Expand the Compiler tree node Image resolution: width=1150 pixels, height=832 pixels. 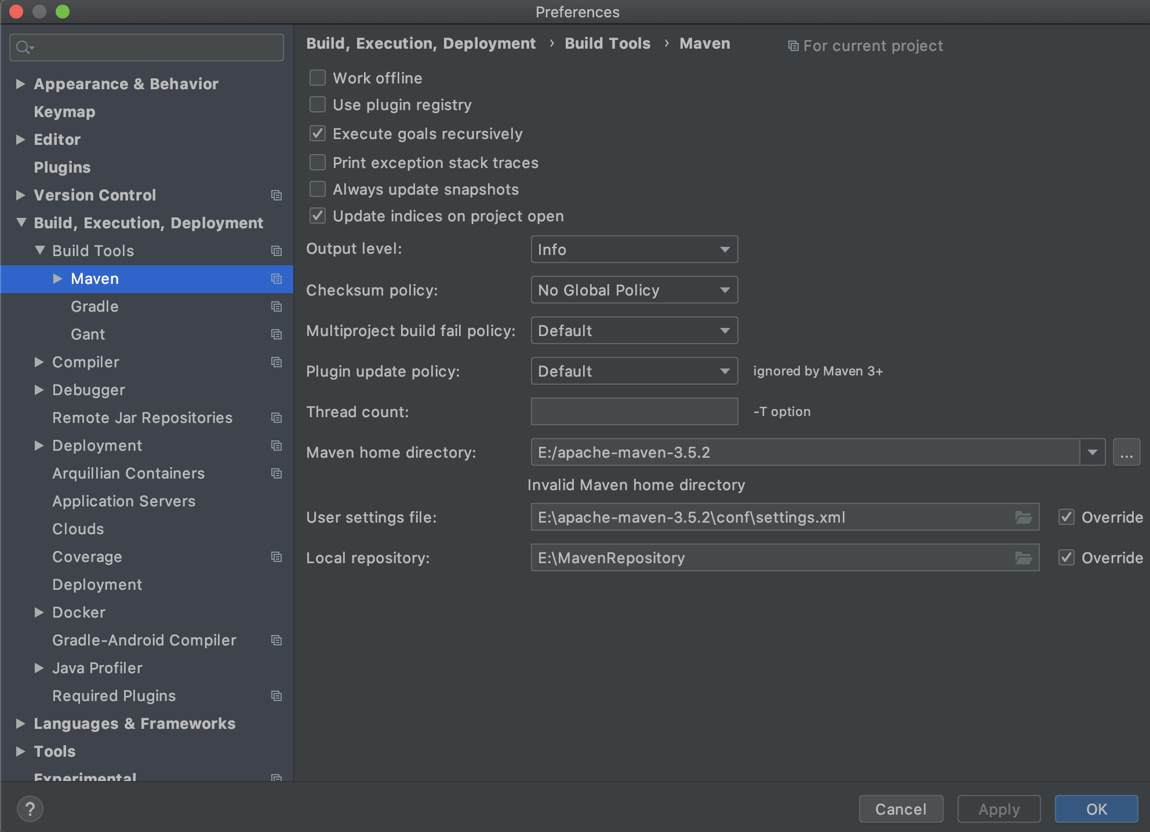tap(39, 362)
